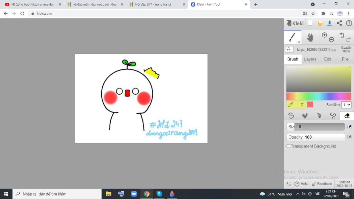This screenshot has height=199, width=354.
Task: Save image with the blue download icon
Action: point(329,23)
